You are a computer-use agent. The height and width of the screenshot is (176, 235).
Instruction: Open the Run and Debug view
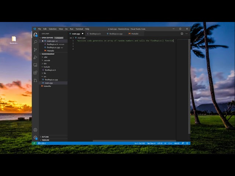[35, 57]
